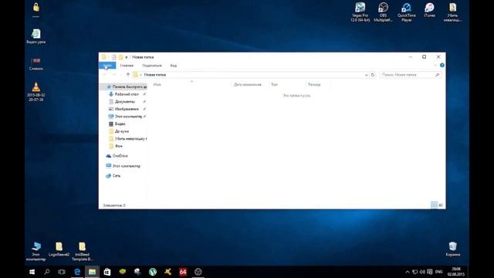Expand the address bar history dropdown
494x278 pixels.
(366, 75)
